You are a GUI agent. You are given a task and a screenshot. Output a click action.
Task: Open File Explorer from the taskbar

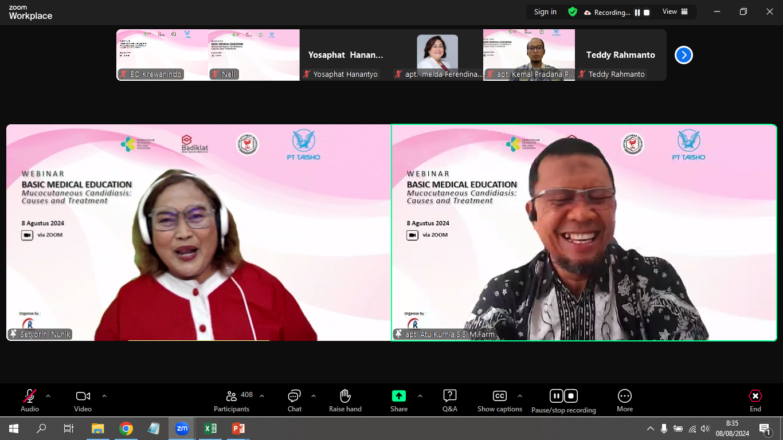click(98, 429)
